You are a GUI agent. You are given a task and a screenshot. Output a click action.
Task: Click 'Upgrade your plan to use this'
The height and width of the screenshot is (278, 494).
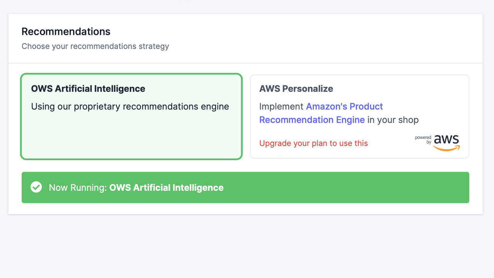pos(313,143)
